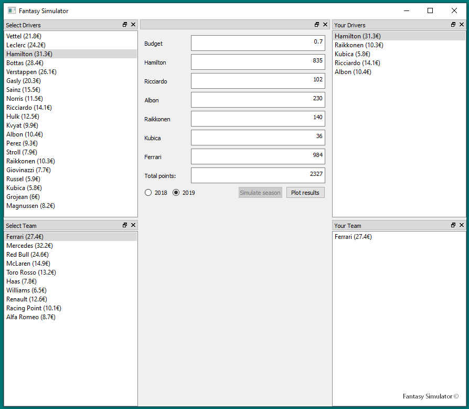469x409 pixels.
Task: Select Raikkonen (10.3€) in Your Drivers
Action: [399, 45]
